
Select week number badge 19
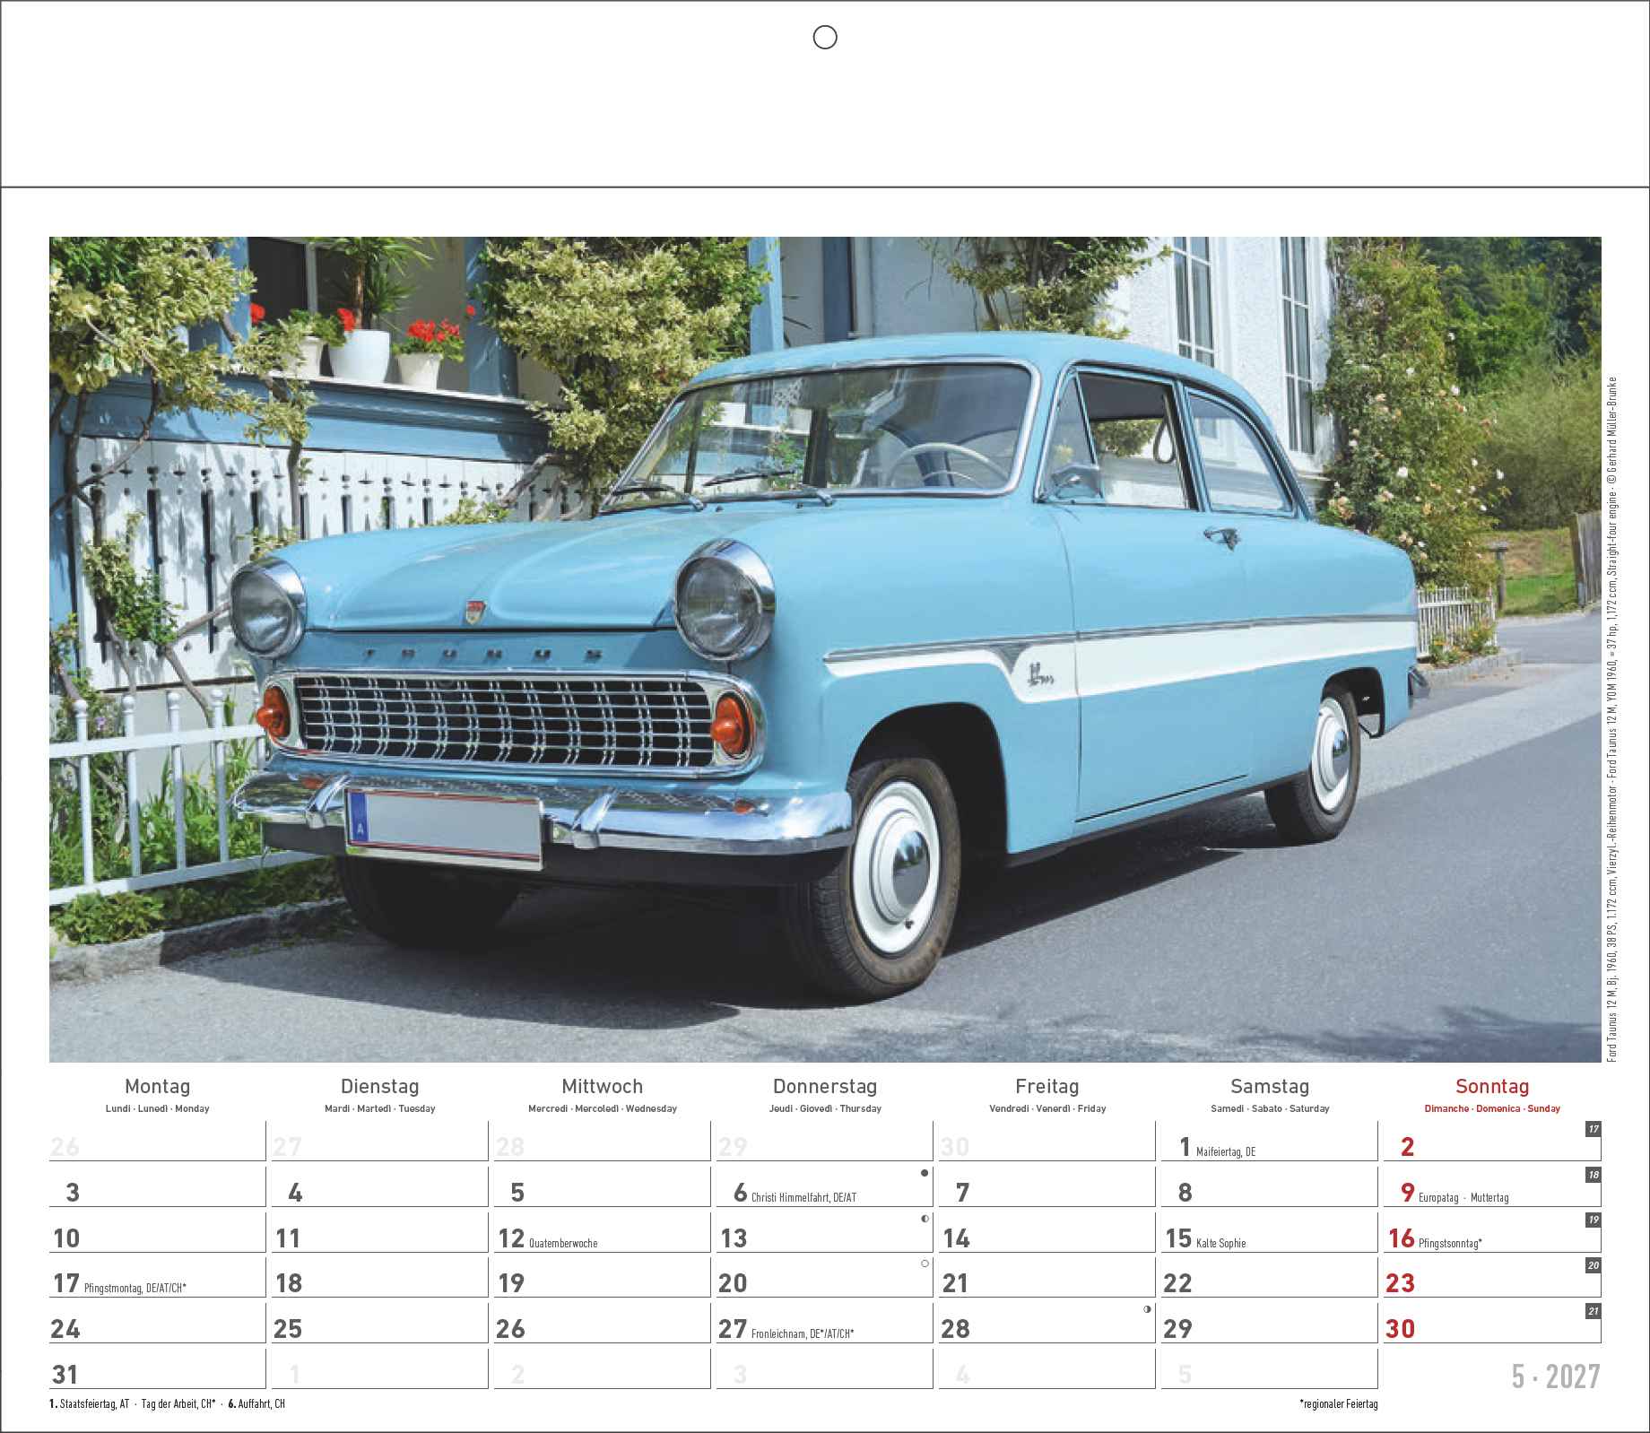click(1594, 1220)
